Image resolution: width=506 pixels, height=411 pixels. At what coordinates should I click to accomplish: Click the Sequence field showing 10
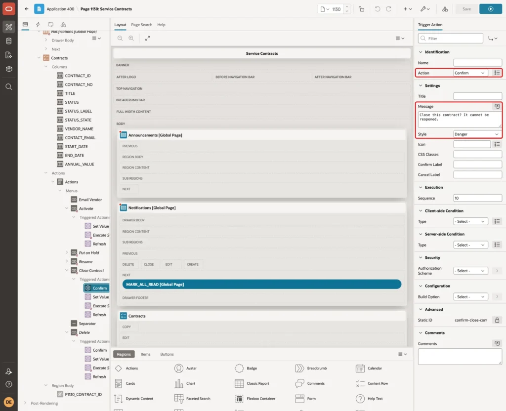tap(477, 198)
